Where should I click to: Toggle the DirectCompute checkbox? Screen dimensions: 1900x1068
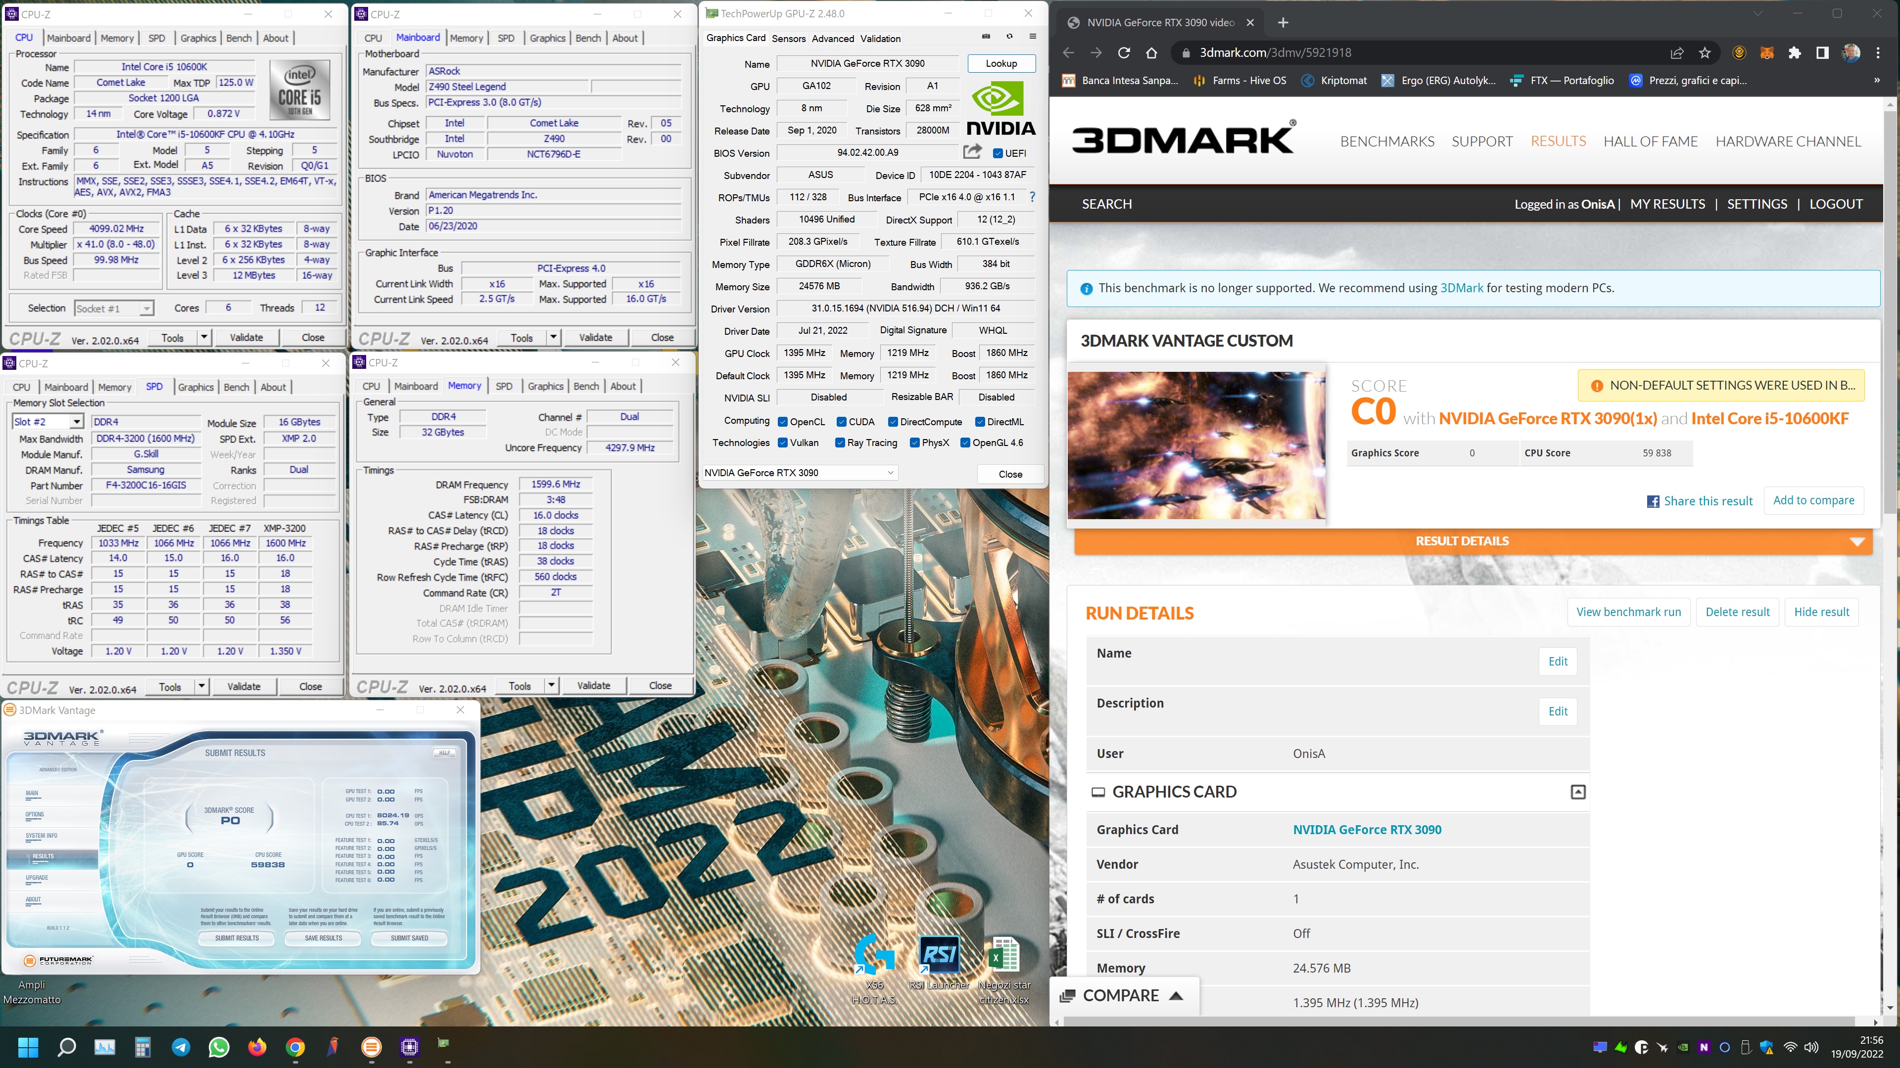click(x=893, y=422)
